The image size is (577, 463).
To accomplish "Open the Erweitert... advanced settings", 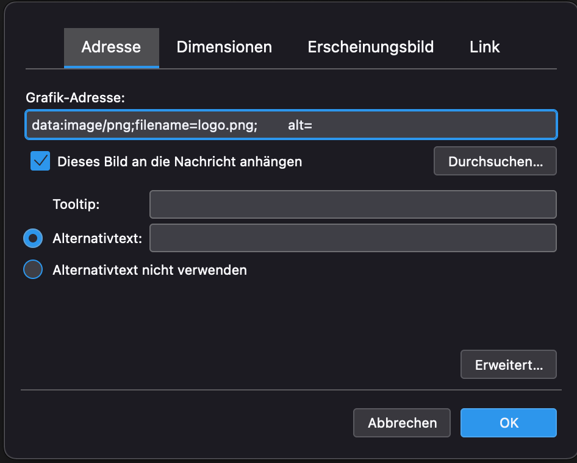I will tap(508, 366).
